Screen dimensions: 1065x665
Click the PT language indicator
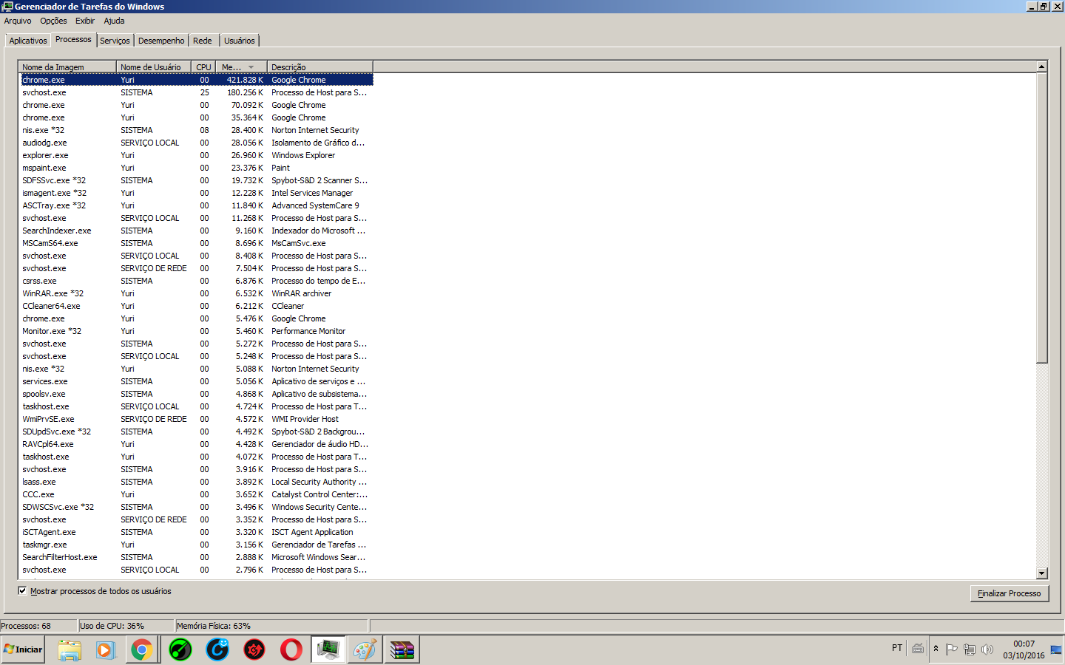(897, 648)
